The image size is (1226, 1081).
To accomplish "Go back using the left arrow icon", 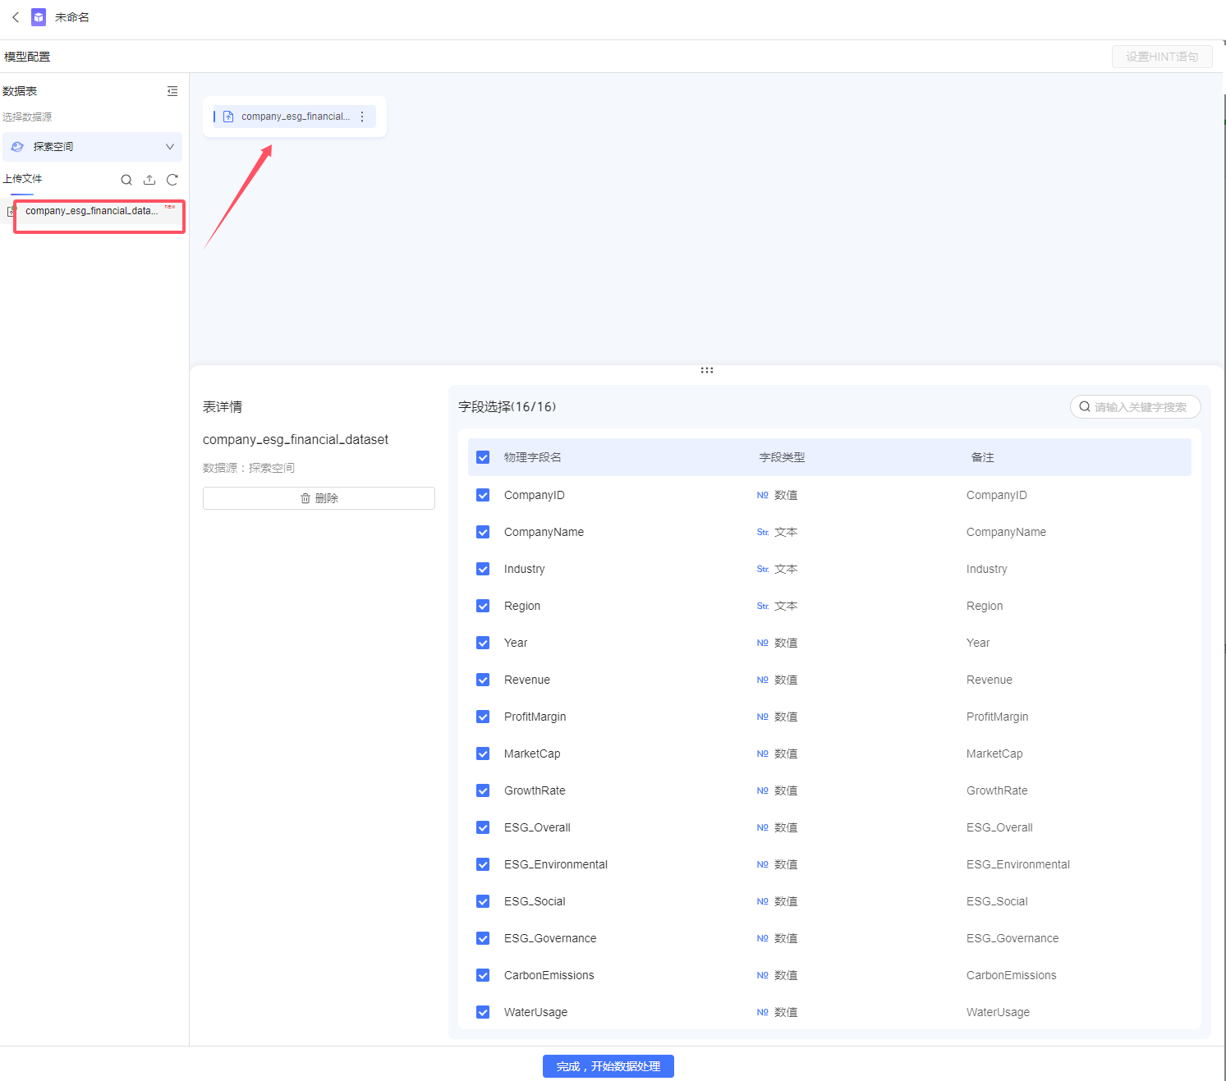I will (16, 17).
